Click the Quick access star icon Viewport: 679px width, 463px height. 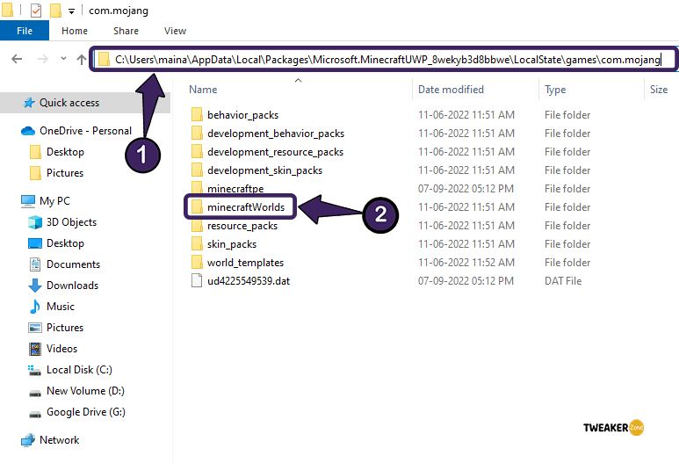click(30, 103)
